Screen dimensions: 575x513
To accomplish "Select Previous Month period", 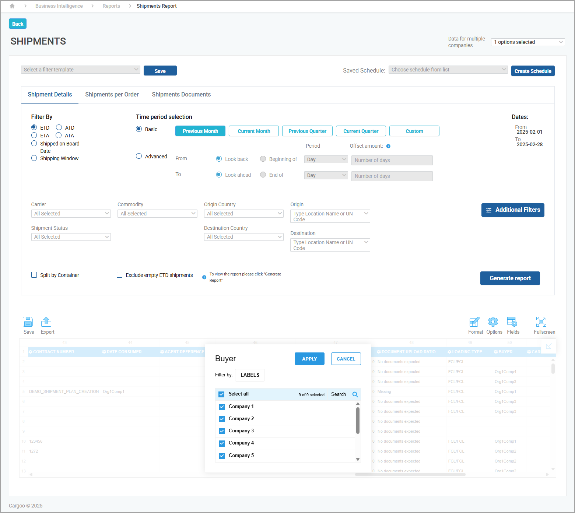I will (x=200, y=131).
